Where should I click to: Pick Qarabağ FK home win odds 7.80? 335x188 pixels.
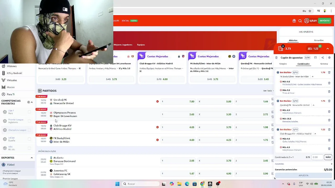point(178,102)
